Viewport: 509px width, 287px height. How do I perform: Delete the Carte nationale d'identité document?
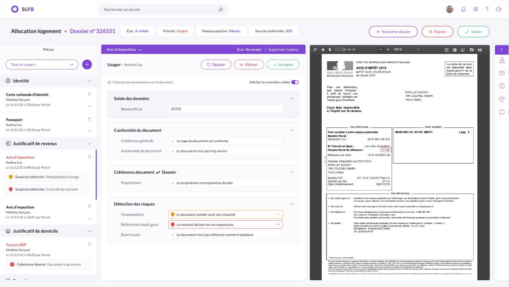click(89, 94)
